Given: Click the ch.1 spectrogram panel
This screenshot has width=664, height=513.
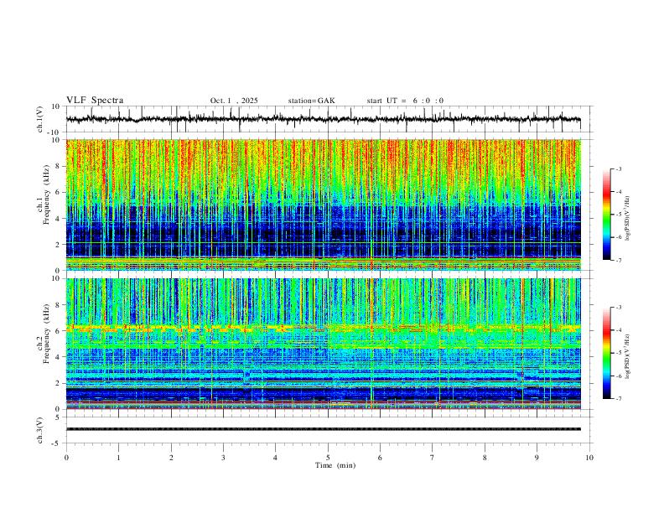Looking at the screenshot, I should pyautogui.click(x=324, y=205).
